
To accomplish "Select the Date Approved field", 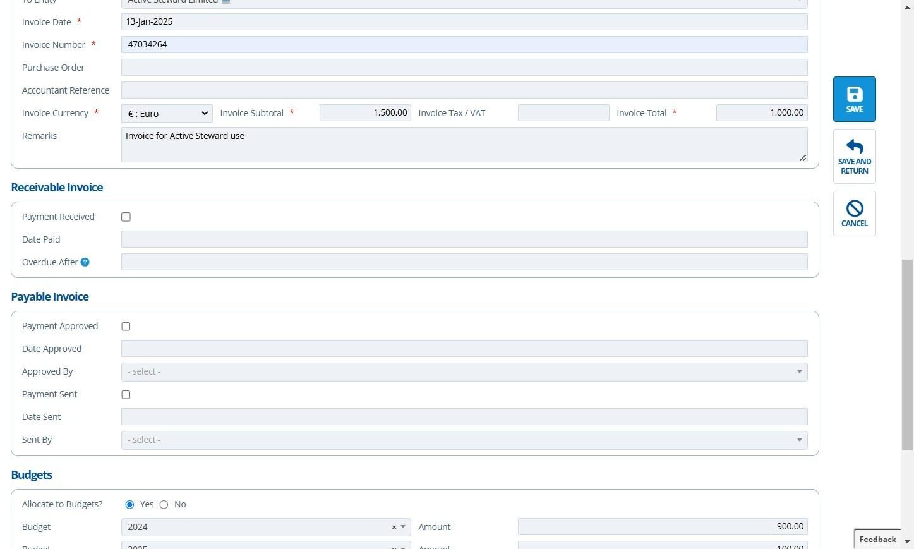I will [464, 349].
